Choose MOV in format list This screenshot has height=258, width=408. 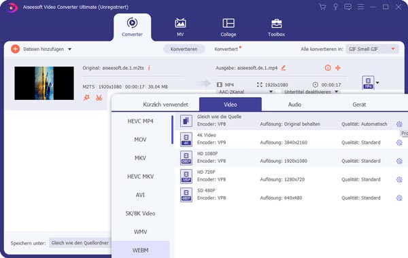[x=141, y=139]
